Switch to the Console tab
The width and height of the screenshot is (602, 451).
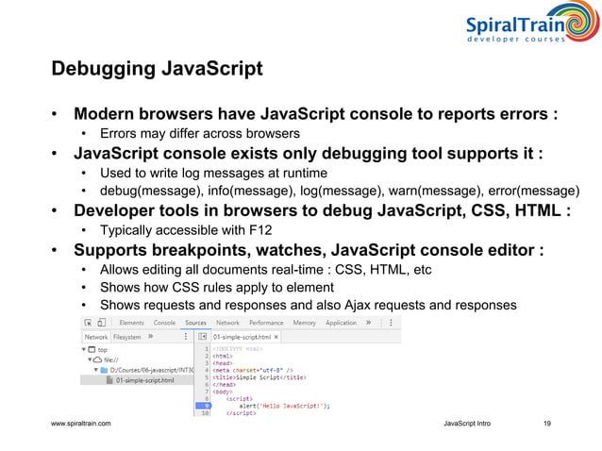164,323
